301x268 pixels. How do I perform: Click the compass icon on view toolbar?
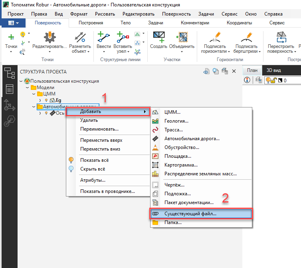(x=247, y=80)
